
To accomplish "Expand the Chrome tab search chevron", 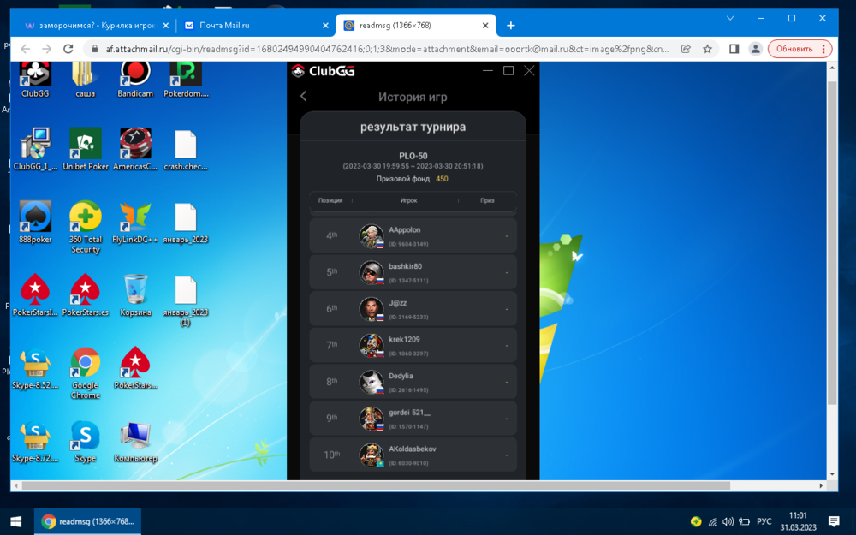I will [730, 18].
